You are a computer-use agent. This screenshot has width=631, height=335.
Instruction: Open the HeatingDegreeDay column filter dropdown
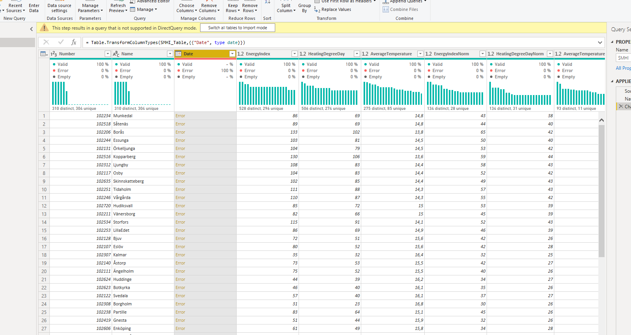[x=357, y=54]
